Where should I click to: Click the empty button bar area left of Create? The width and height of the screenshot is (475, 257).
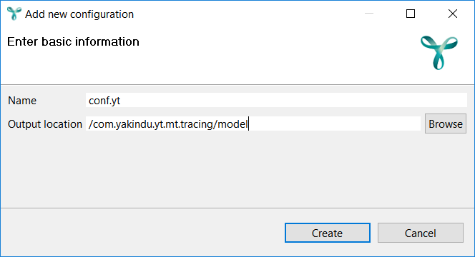142,233
